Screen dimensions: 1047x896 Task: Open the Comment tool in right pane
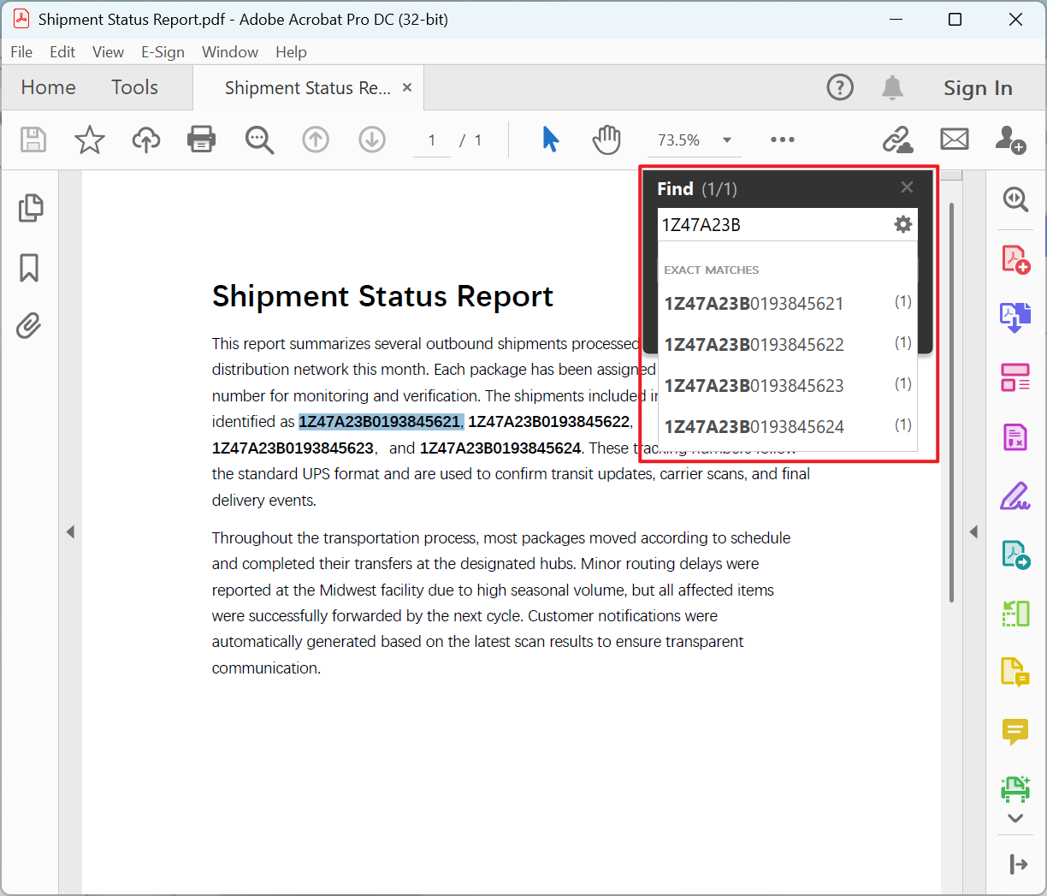(x=1014, y=732)
